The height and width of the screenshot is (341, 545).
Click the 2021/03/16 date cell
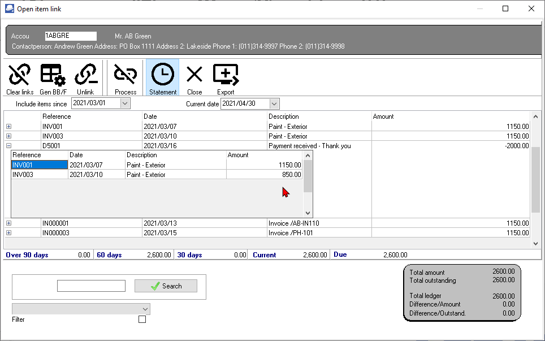(x=205, y=146)
